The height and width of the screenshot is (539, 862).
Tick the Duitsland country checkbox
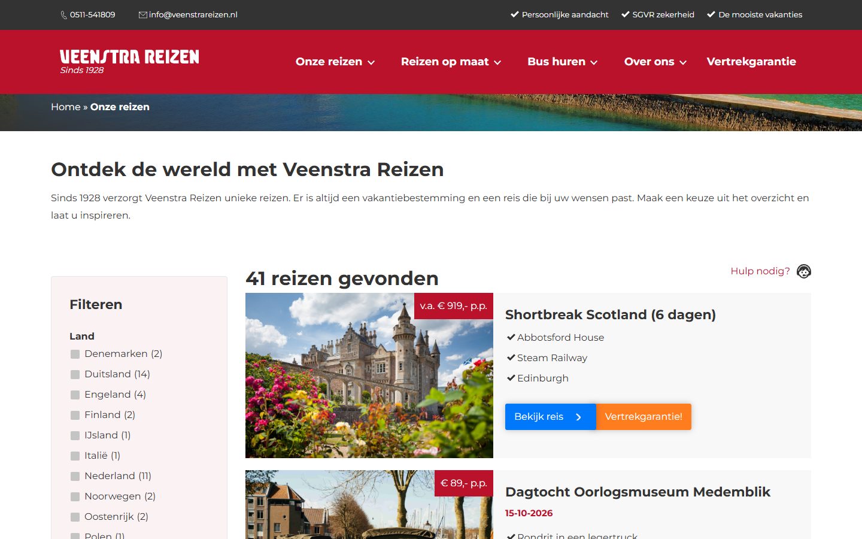75,374
